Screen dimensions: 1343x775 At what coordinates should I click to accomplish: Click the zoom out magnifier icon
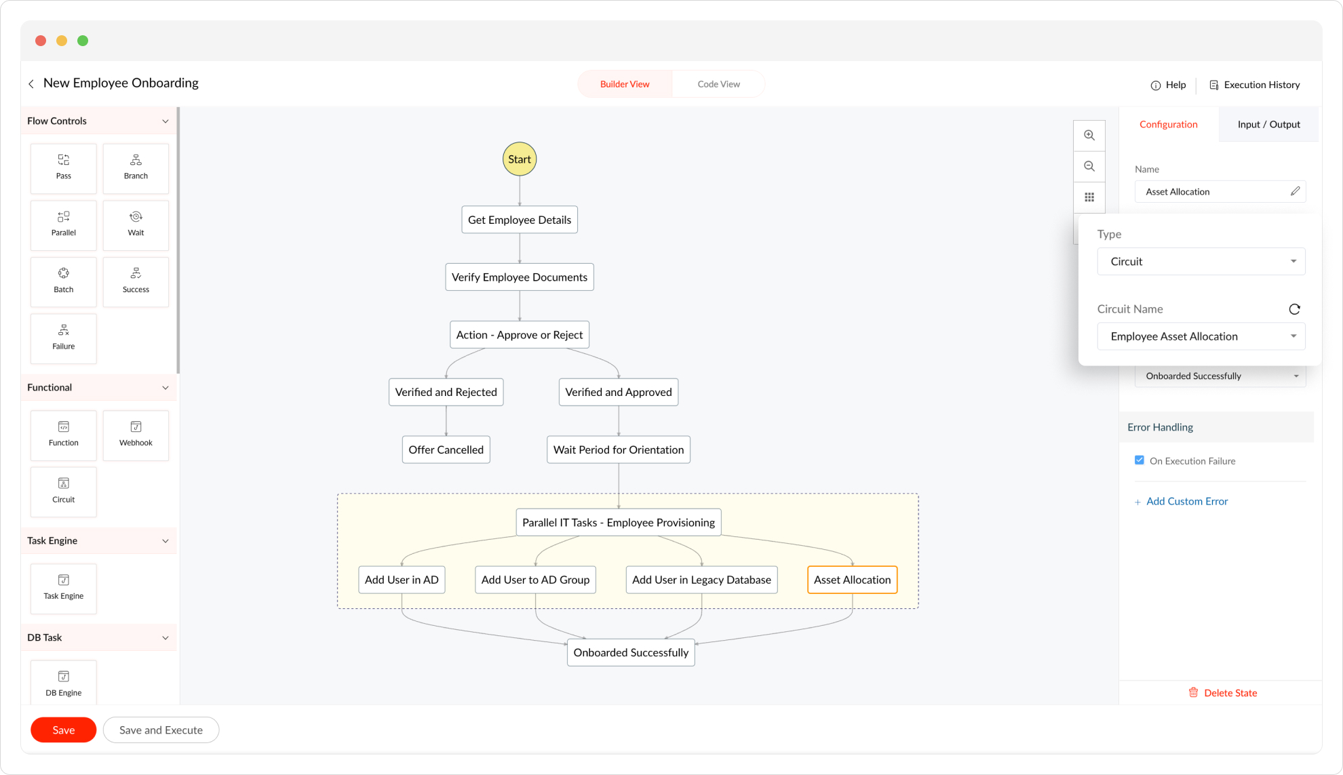[x=1089, y=167]
